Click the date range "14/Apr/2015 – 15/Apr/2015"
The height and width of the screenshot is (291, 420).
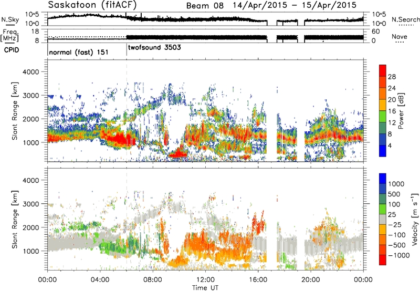[295, 5]
